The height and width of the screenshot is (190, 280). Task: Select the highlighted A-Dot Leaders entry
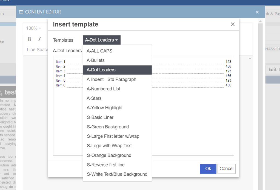pos(101,70)
